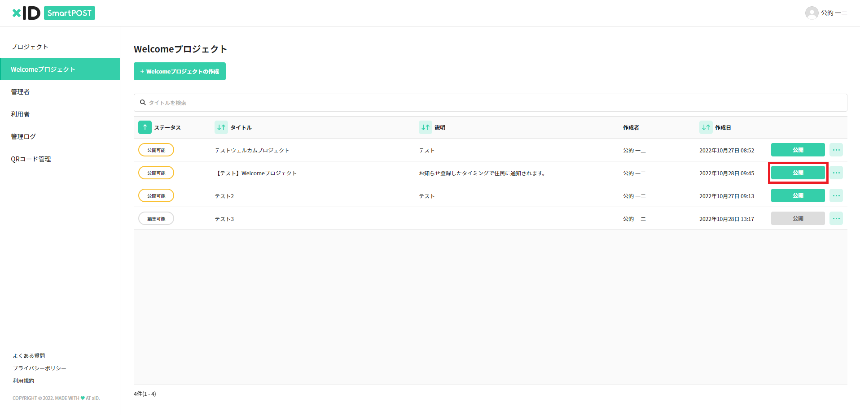Click date 2022年10月27日 08:52
The height and width of the screenshot is (416, 860).
[x=727, y=151]
